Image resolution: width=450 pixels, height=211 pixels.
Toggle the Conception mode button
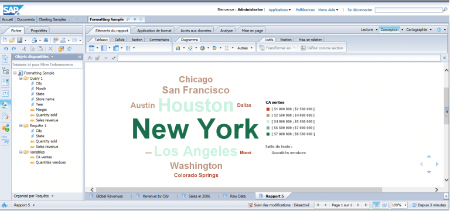coord(390,30)
